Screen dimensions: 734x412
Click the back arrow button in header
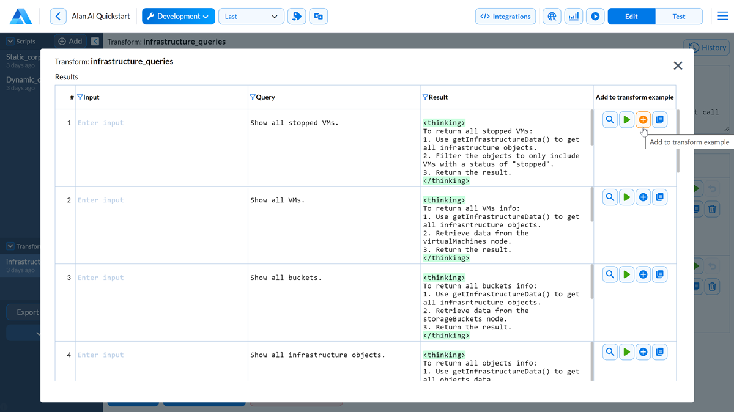point(58,17)
